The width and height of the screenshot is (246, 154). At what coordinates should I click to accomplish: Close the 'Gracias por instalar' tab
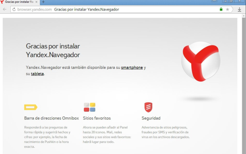36,2
